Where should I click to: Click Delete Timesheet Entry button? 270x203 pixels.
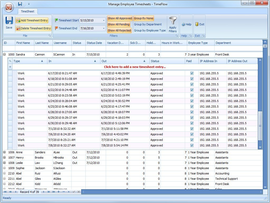(33, 28)
